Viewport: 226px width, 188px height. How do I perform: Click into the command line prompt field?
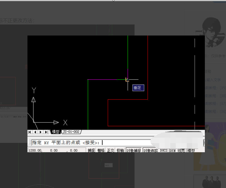(91, 143)
